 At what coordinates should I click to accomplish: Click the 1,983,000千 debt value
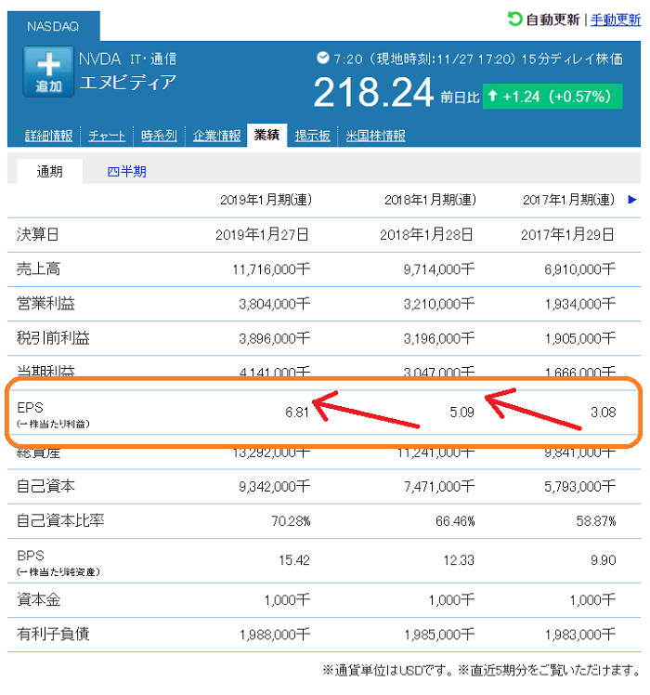click(580, 635)
